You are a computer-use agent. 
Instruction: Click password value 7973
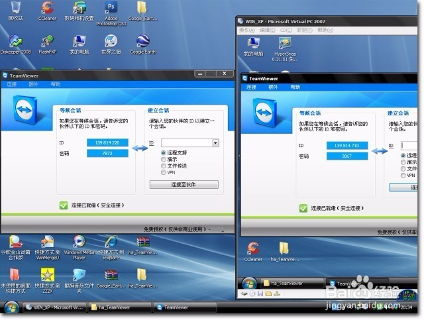click(x=107, y=153)
